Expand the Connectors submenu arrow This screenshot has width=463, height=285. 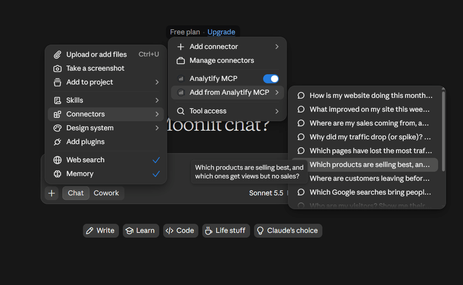click(157, 114)
